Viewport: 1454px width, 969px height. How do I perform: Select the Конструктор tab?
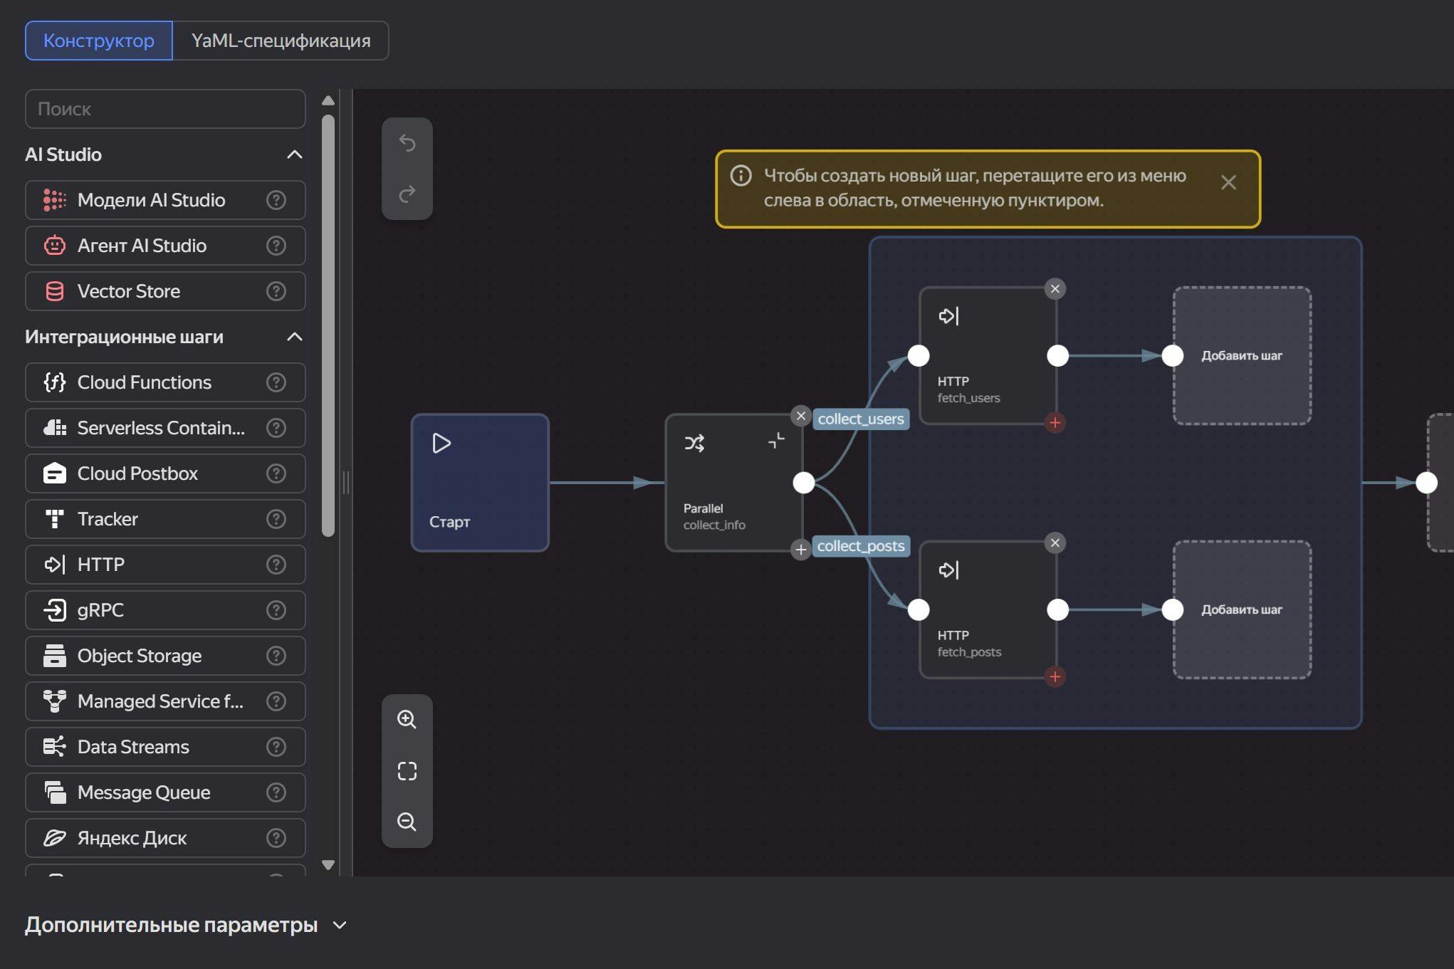click(99, 41)
